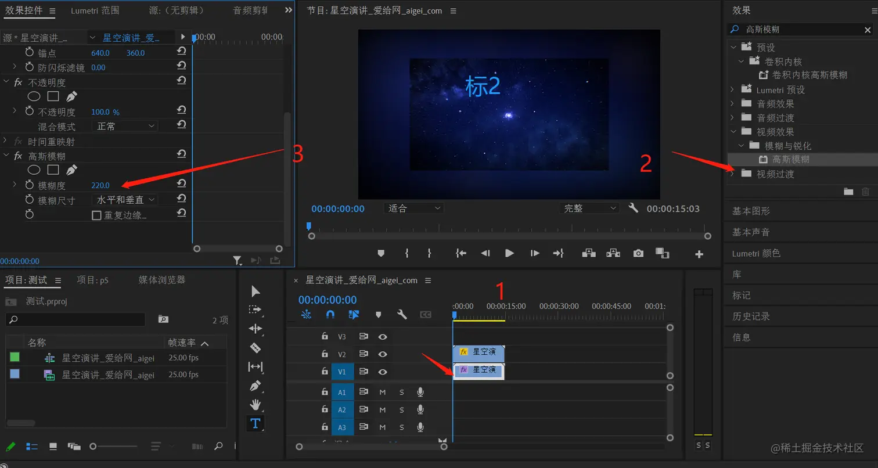This screenshot has height=468, width=878.
Task: Open the button editor plus icon
Action: (x=699, y=254)
